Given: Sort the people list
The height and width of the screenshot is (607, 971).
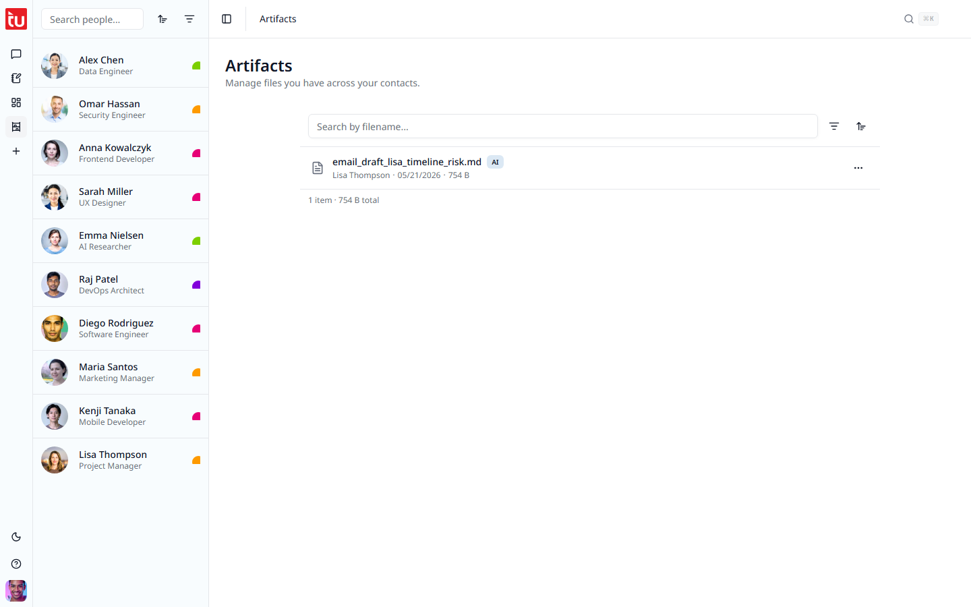Looking at the screenshot, I should click(x=163, y=19).
